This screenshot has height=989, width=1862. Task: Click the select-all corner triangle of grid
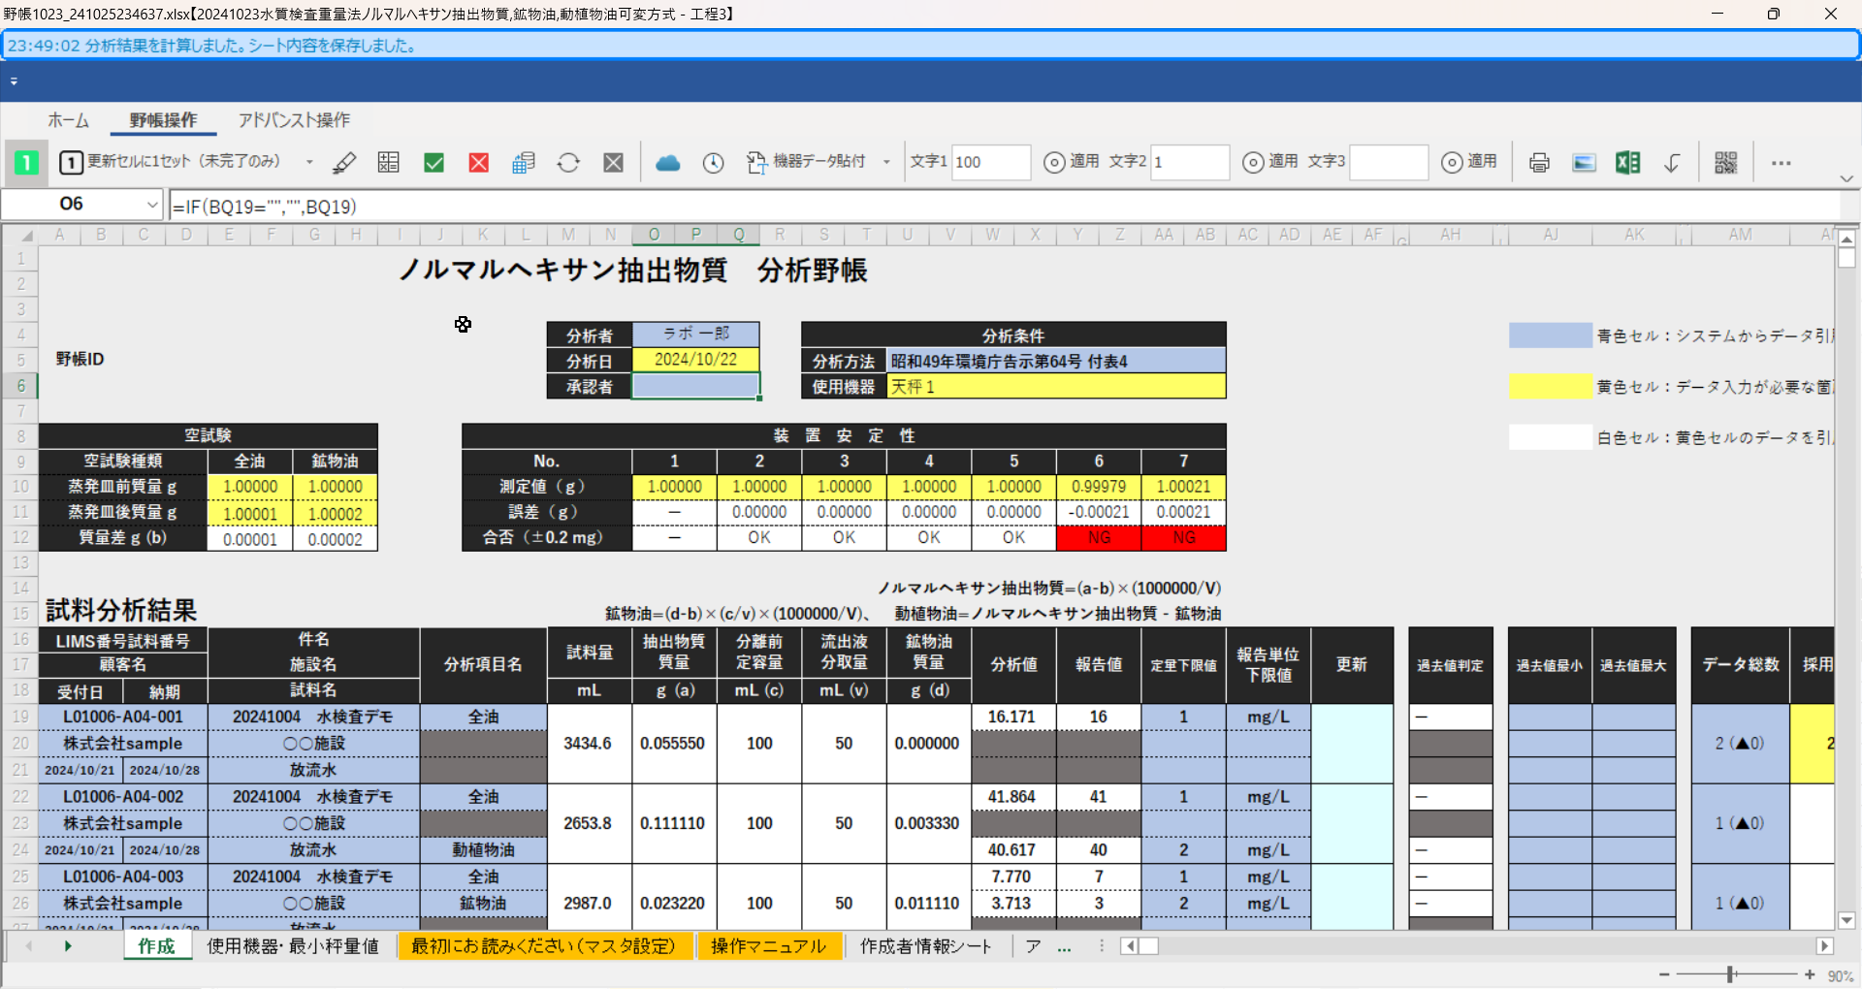pos(27,235)
